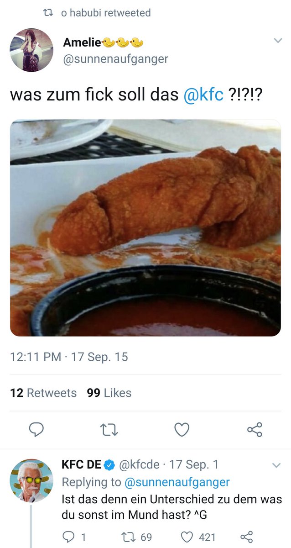Share Amelie's tweet via the share icon
The width and height of the screenshot is (291, 548).
[x=254, y=429]
